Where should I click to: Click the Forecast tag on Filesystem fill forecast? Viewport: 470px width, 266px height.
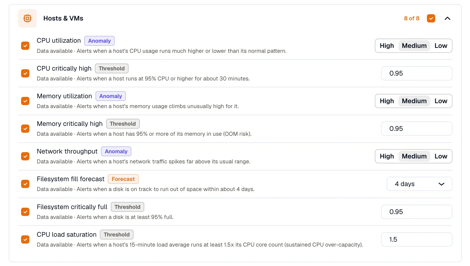123,179
